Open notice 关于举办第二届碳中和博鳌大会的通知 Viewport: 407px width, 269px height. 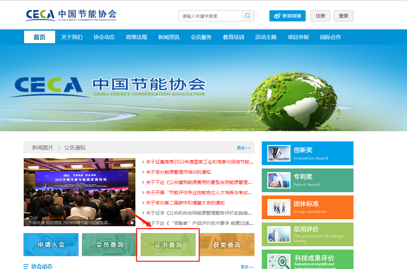click(x=185, y=203)
